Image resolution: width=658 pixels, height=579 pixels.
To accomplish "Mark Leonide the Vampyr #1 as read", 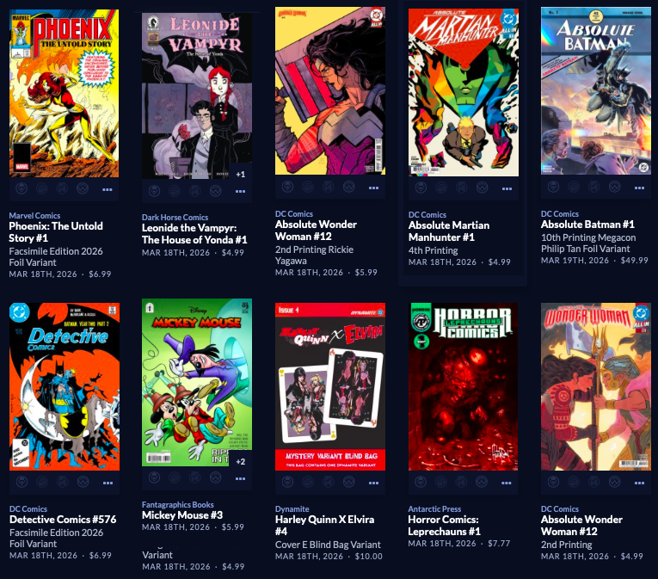I will coord(195,191).
